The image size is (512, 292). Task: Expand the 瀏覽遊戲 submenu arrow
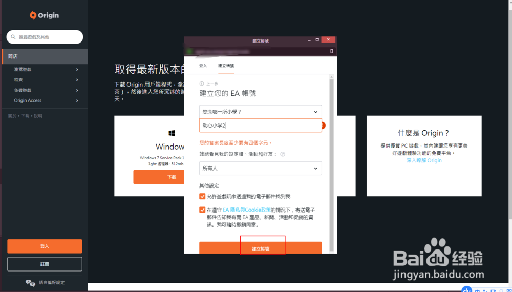pyautogui.click(x=77, y=70)
